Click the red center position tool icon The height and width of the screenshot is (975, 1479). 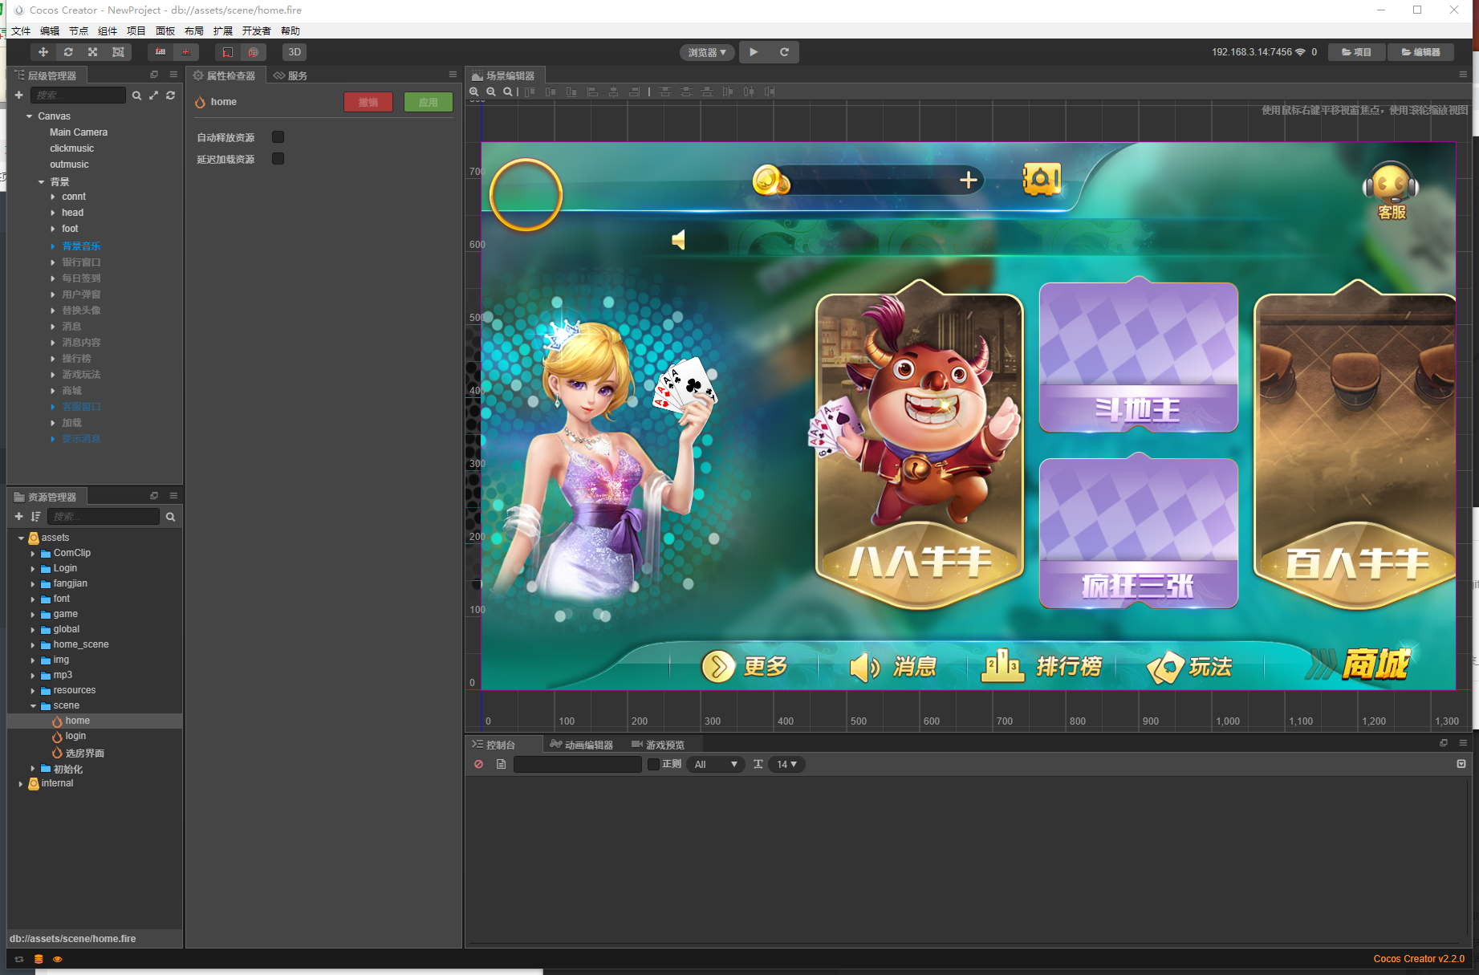pyautogui.click(x=185, y=52)
